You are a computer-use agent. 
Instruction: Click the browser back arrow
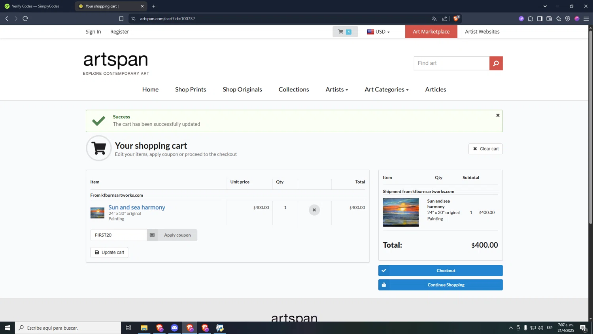[7, 19]
